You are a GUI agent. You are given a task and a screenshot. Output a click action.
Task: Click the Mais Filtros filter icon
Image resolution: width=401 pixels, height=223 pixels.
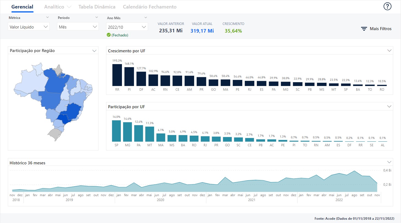[x=364, y=29]
